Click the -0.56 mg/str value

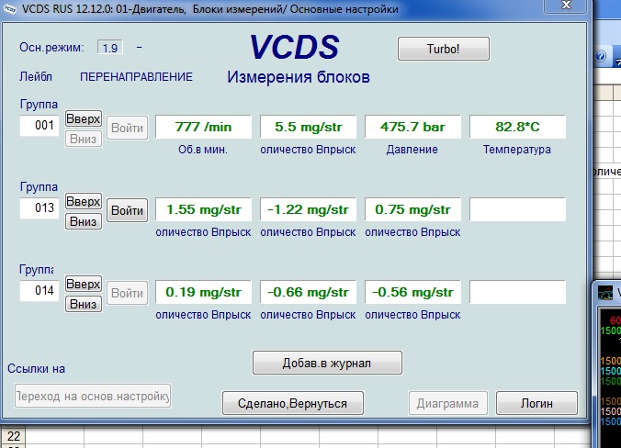tap(412, 292)
